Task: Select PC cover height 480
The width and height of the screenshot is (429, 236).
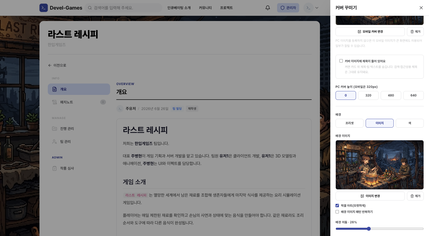Action: point(391,95)
